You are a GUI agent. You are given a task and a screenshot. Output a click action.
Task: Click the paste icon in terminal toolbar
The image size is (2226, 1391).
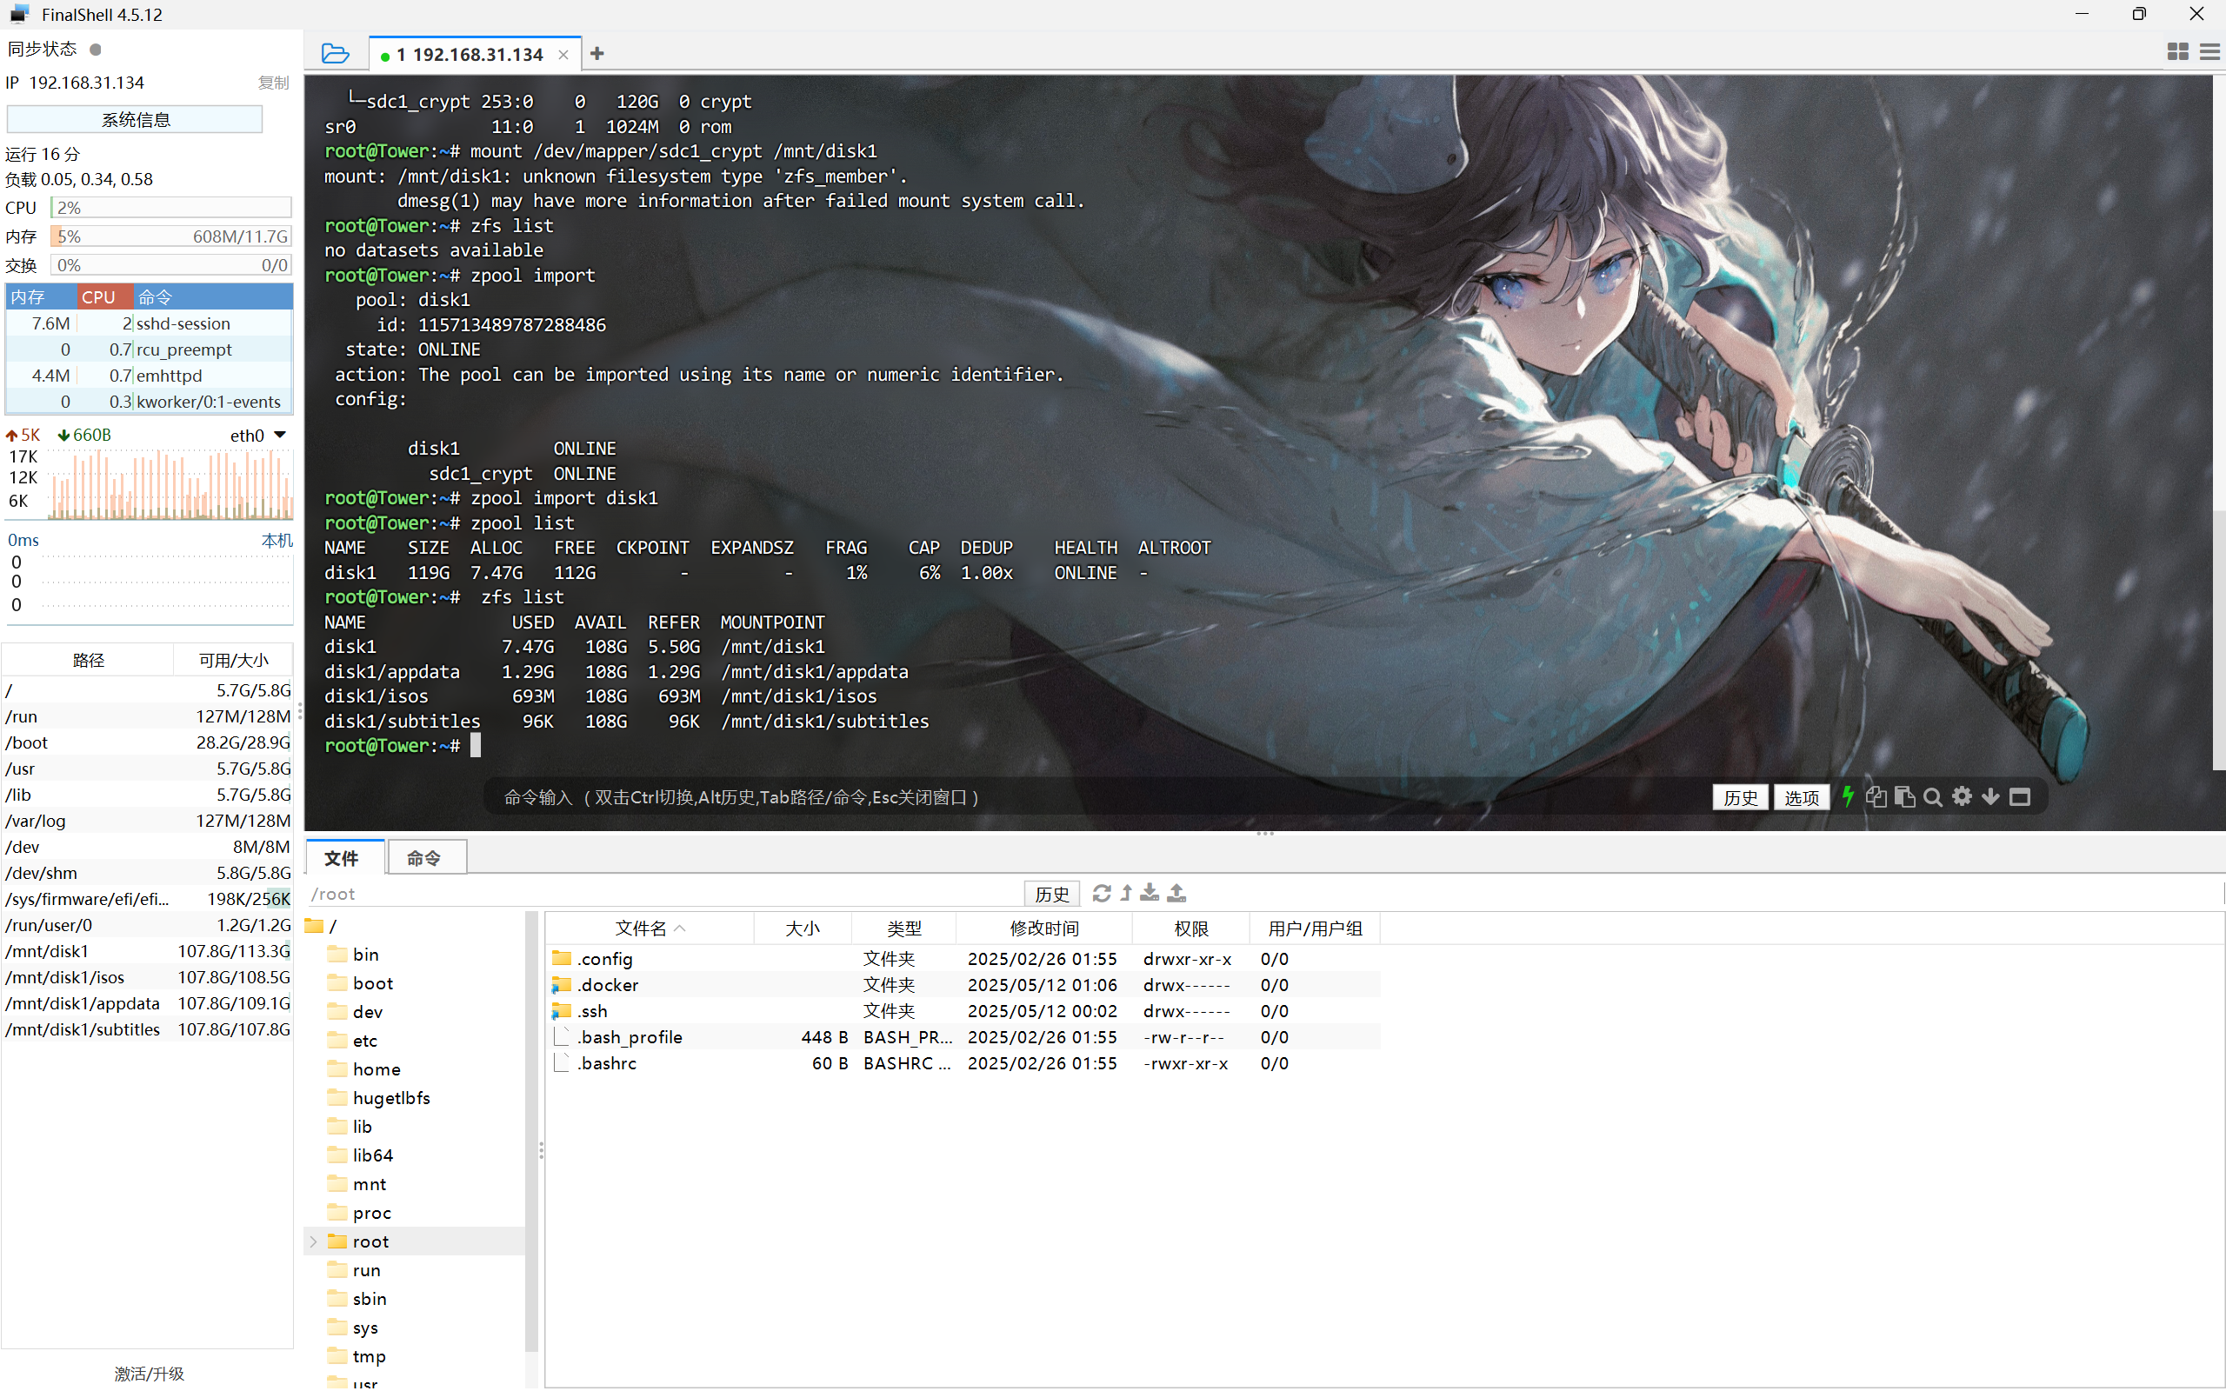coord(1904,796)
